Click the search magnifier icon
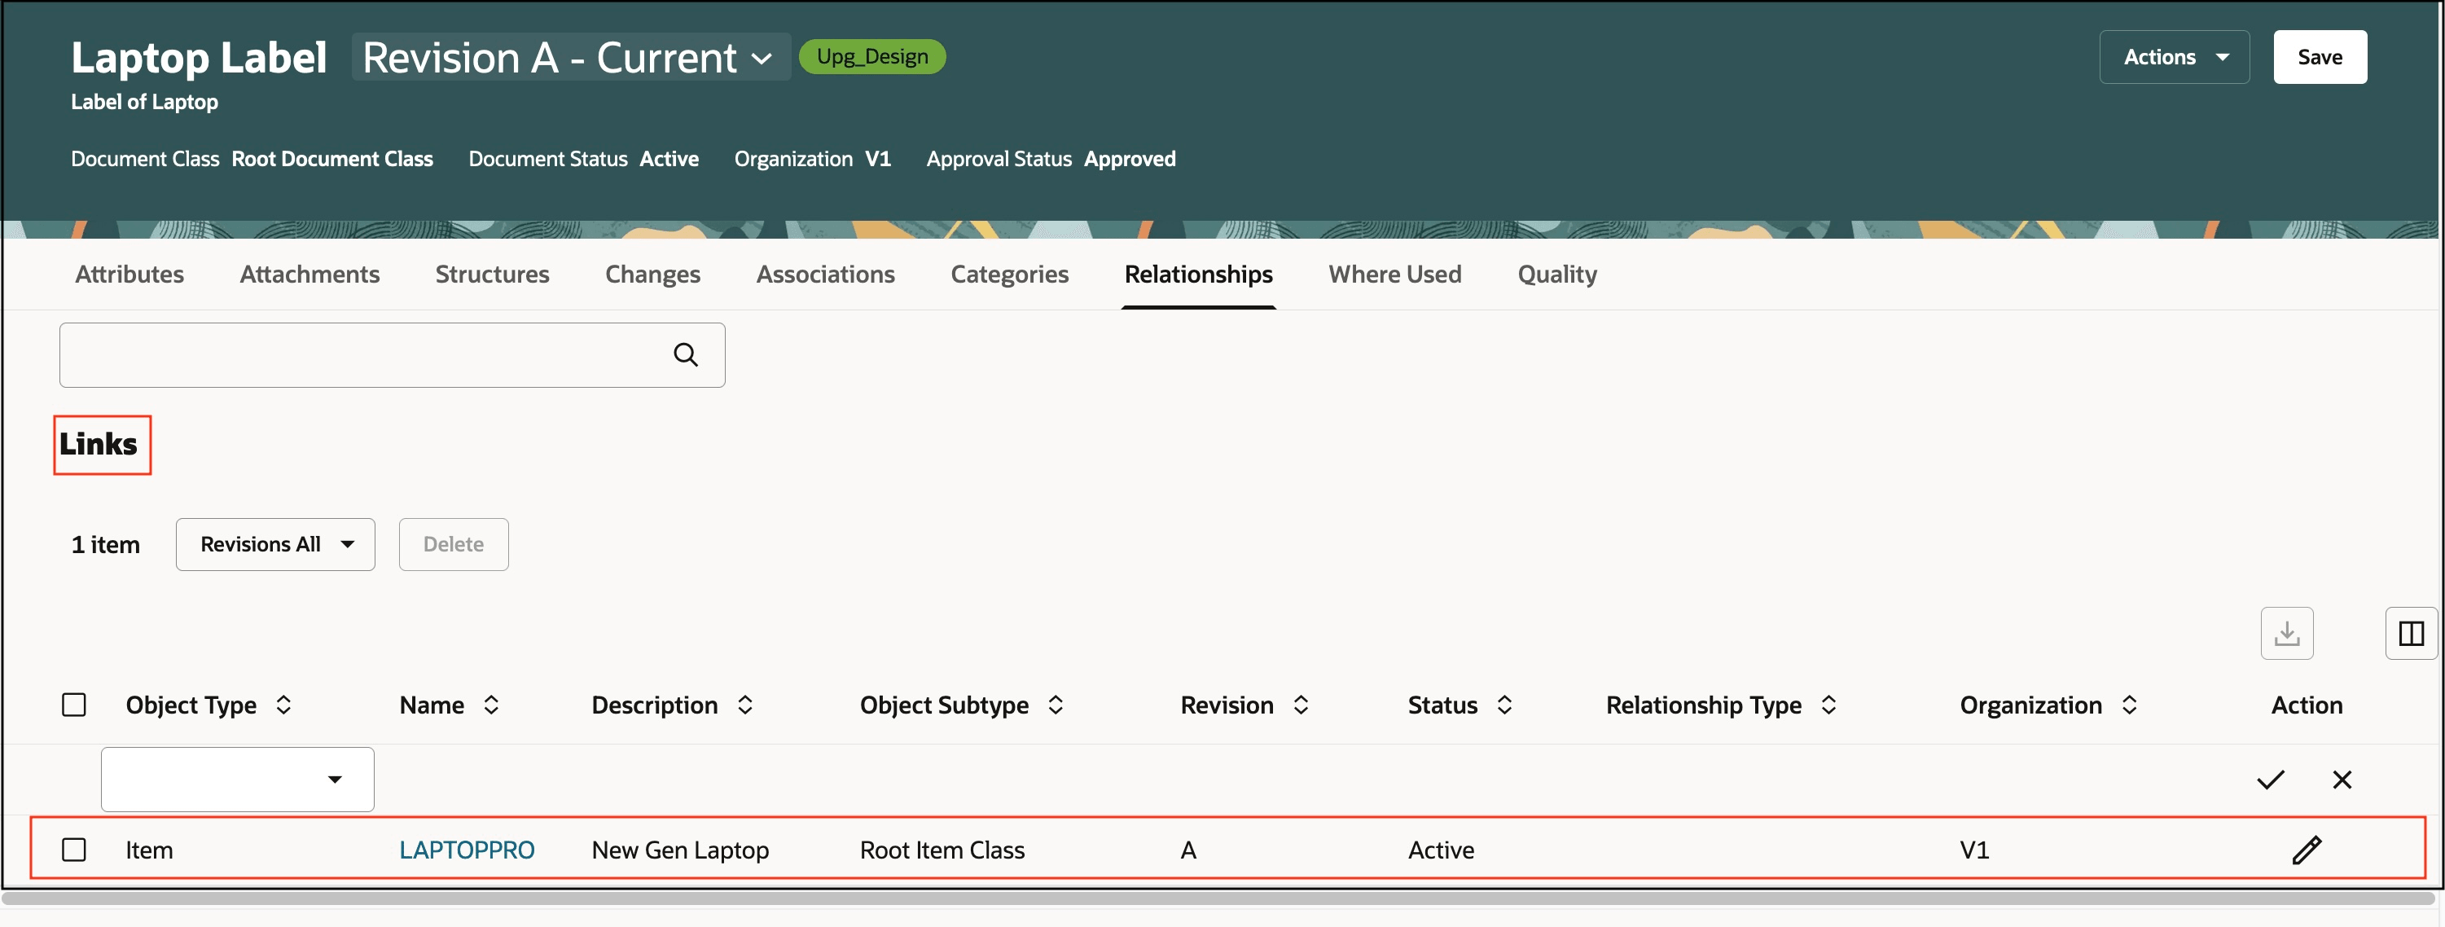This screenshot has width=2445, height=927. pyautogui.click(x=685, y=355)
